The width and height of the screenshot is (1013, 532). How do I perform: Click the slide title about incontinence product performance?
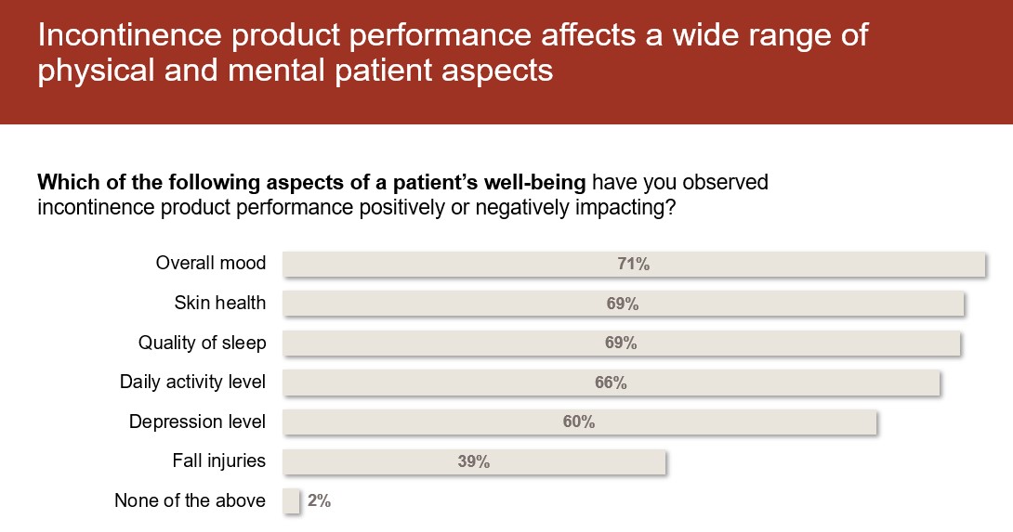coord(453,53)
